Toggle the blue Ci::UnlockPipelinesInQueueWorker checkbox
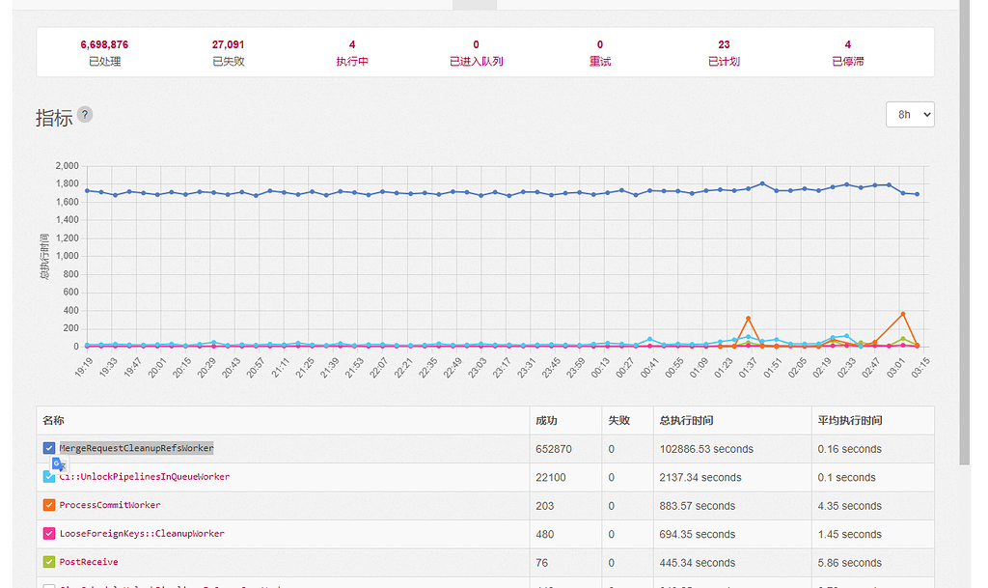The width and height of the screenshot is (988, 588). tap(50, 476)
